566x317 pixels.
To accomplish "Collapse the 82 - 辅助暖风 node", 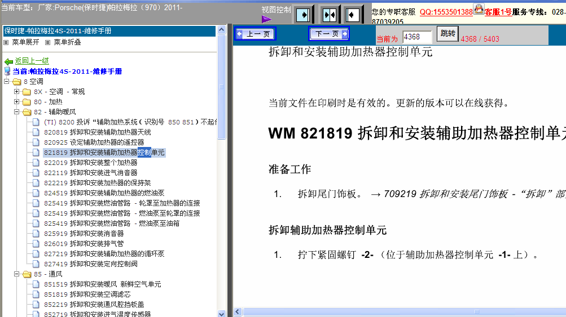I will (16, 111).
